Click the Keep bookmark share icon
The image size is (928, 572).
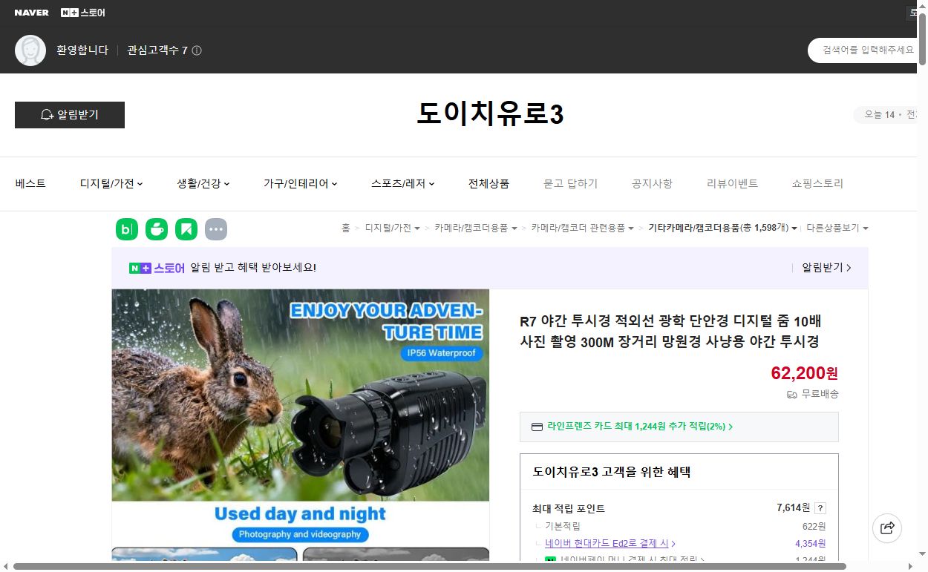coord(186,229)
